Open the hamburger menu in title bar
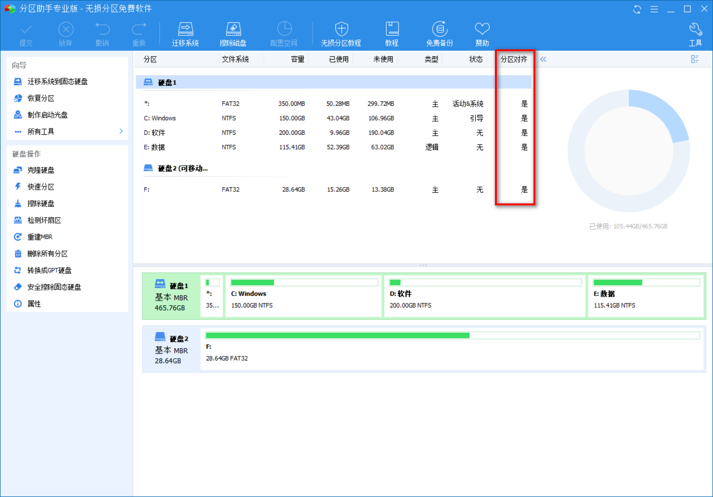Image resolution: width=713 pixels, height=497 pixels. [x=654, y=9]
